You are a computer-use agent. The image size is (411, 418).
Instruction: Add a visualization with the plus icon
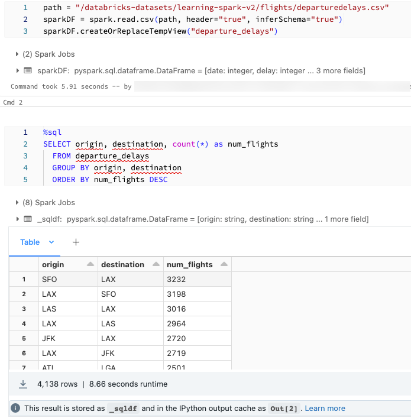click(76, 242)
